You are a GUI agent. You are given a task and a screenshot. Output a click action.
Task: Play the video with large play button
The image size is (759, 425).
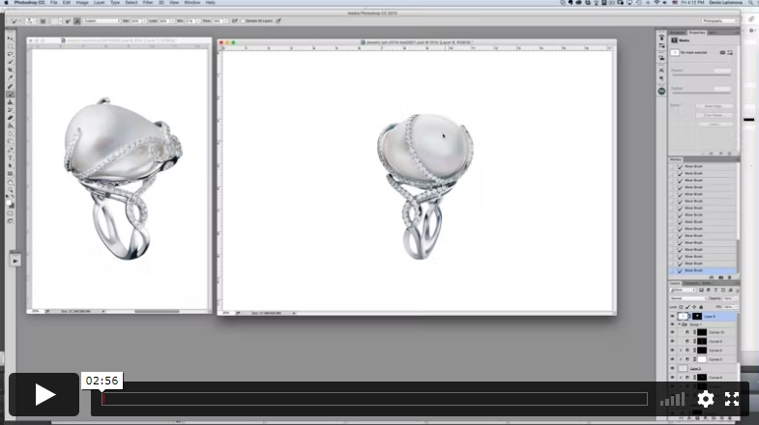pos(44,394)
